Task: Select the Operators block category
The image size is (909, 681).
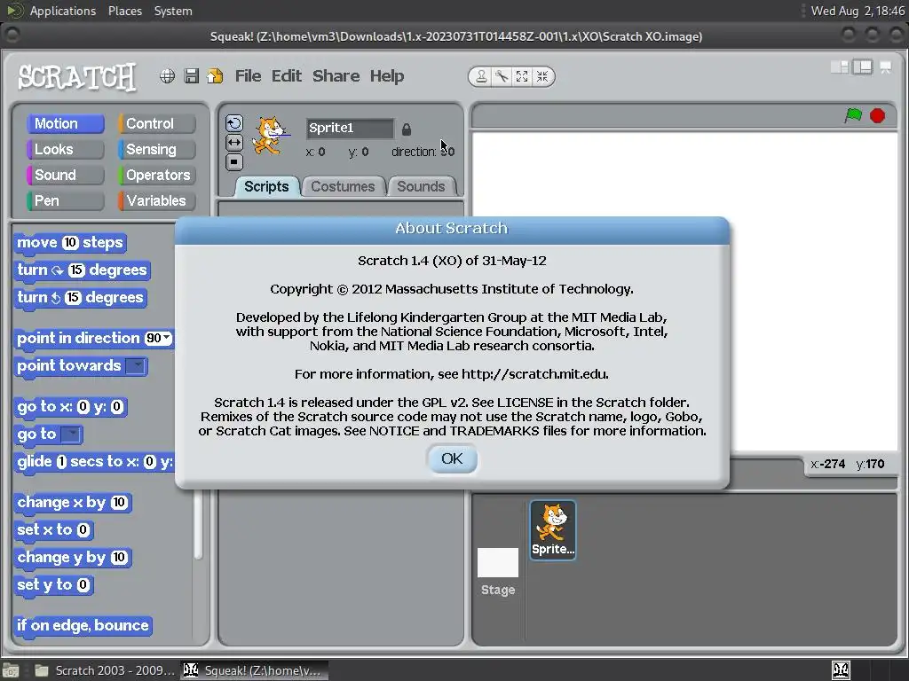Action: click(156, 175)
